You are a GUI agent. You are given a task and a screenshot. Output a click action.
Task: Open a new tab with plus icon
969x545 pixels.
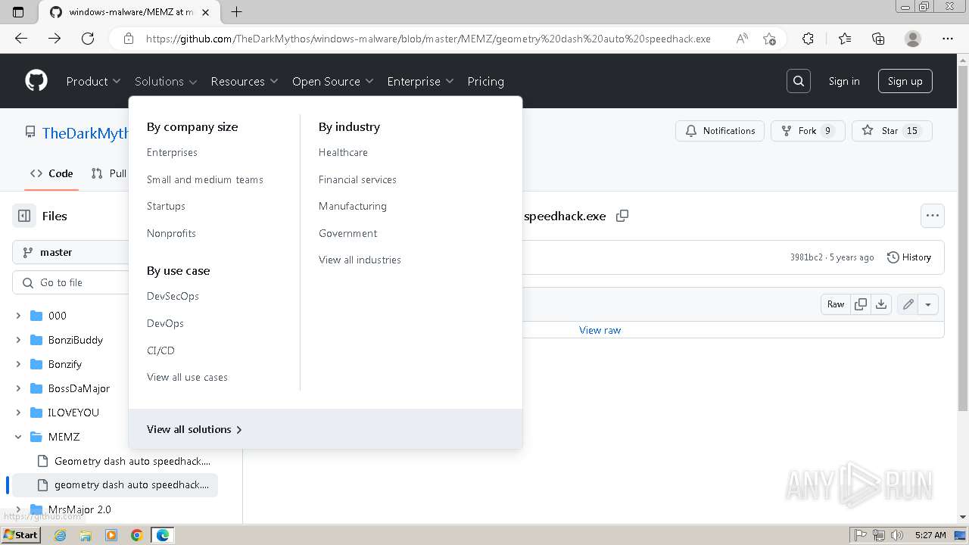coord(236,12)
